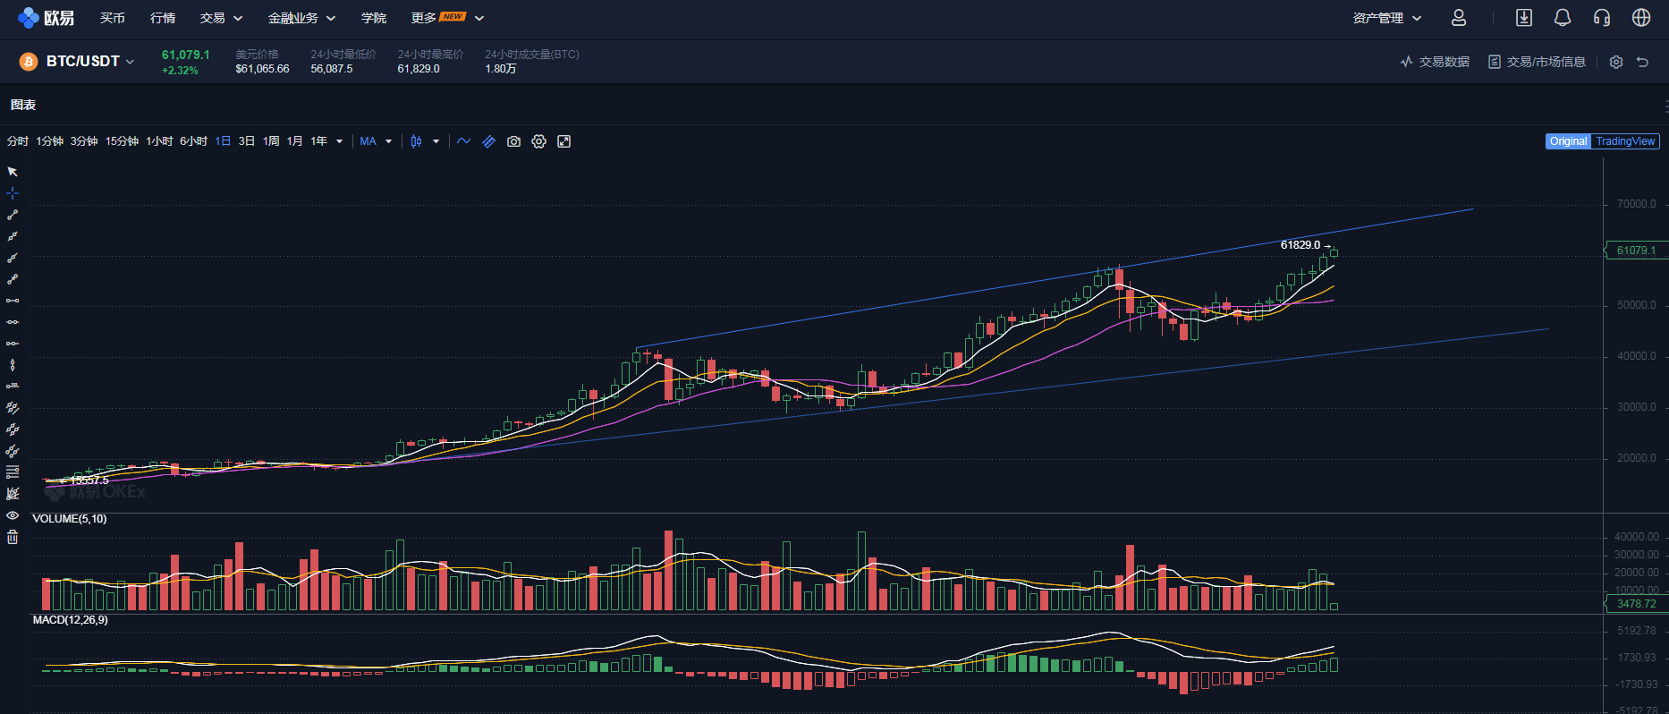Screen dimensions: 1669x714
Task: Open 交易/市场信息 panel
Action: (1537, 62)
